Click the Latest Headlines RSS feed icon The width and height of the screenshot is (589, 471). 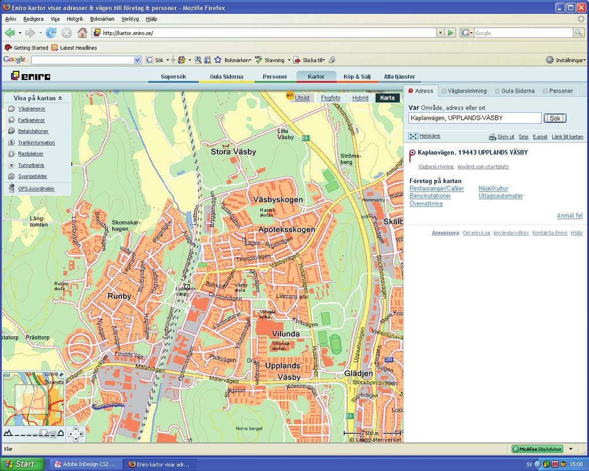55,48
